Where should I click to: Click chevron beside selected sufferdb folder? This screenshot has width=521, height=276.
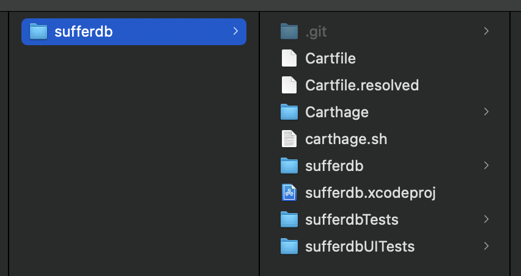pos(235,31)
